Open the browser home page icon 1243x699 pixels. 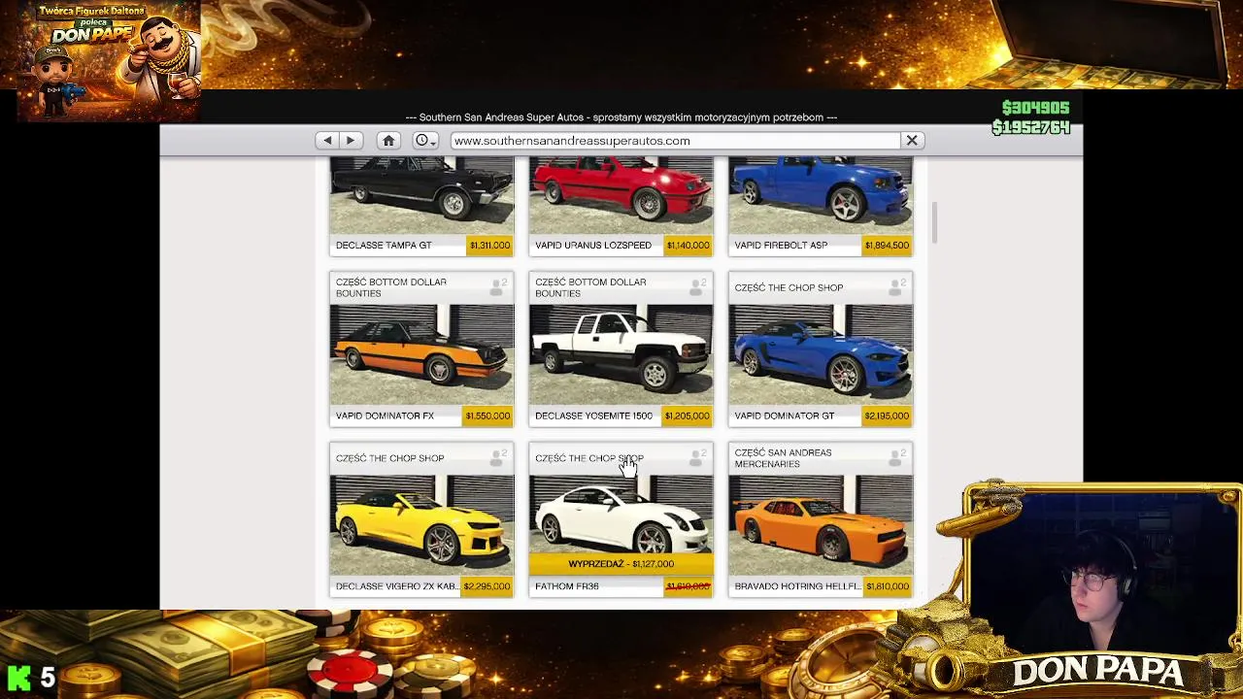click(x=388, y=141)
